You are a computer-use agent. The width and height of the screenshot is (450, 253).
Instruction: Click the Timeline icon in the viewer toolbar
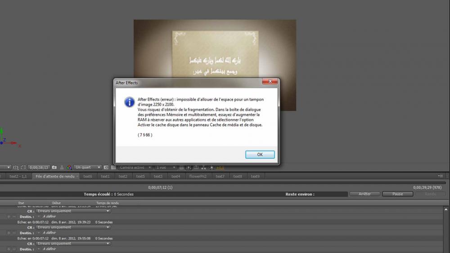tap(196, 167)
